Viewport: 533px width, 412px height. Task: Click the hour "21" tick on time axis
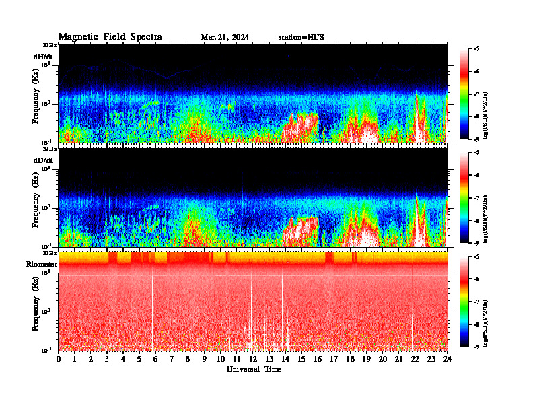tap(398, 359)
